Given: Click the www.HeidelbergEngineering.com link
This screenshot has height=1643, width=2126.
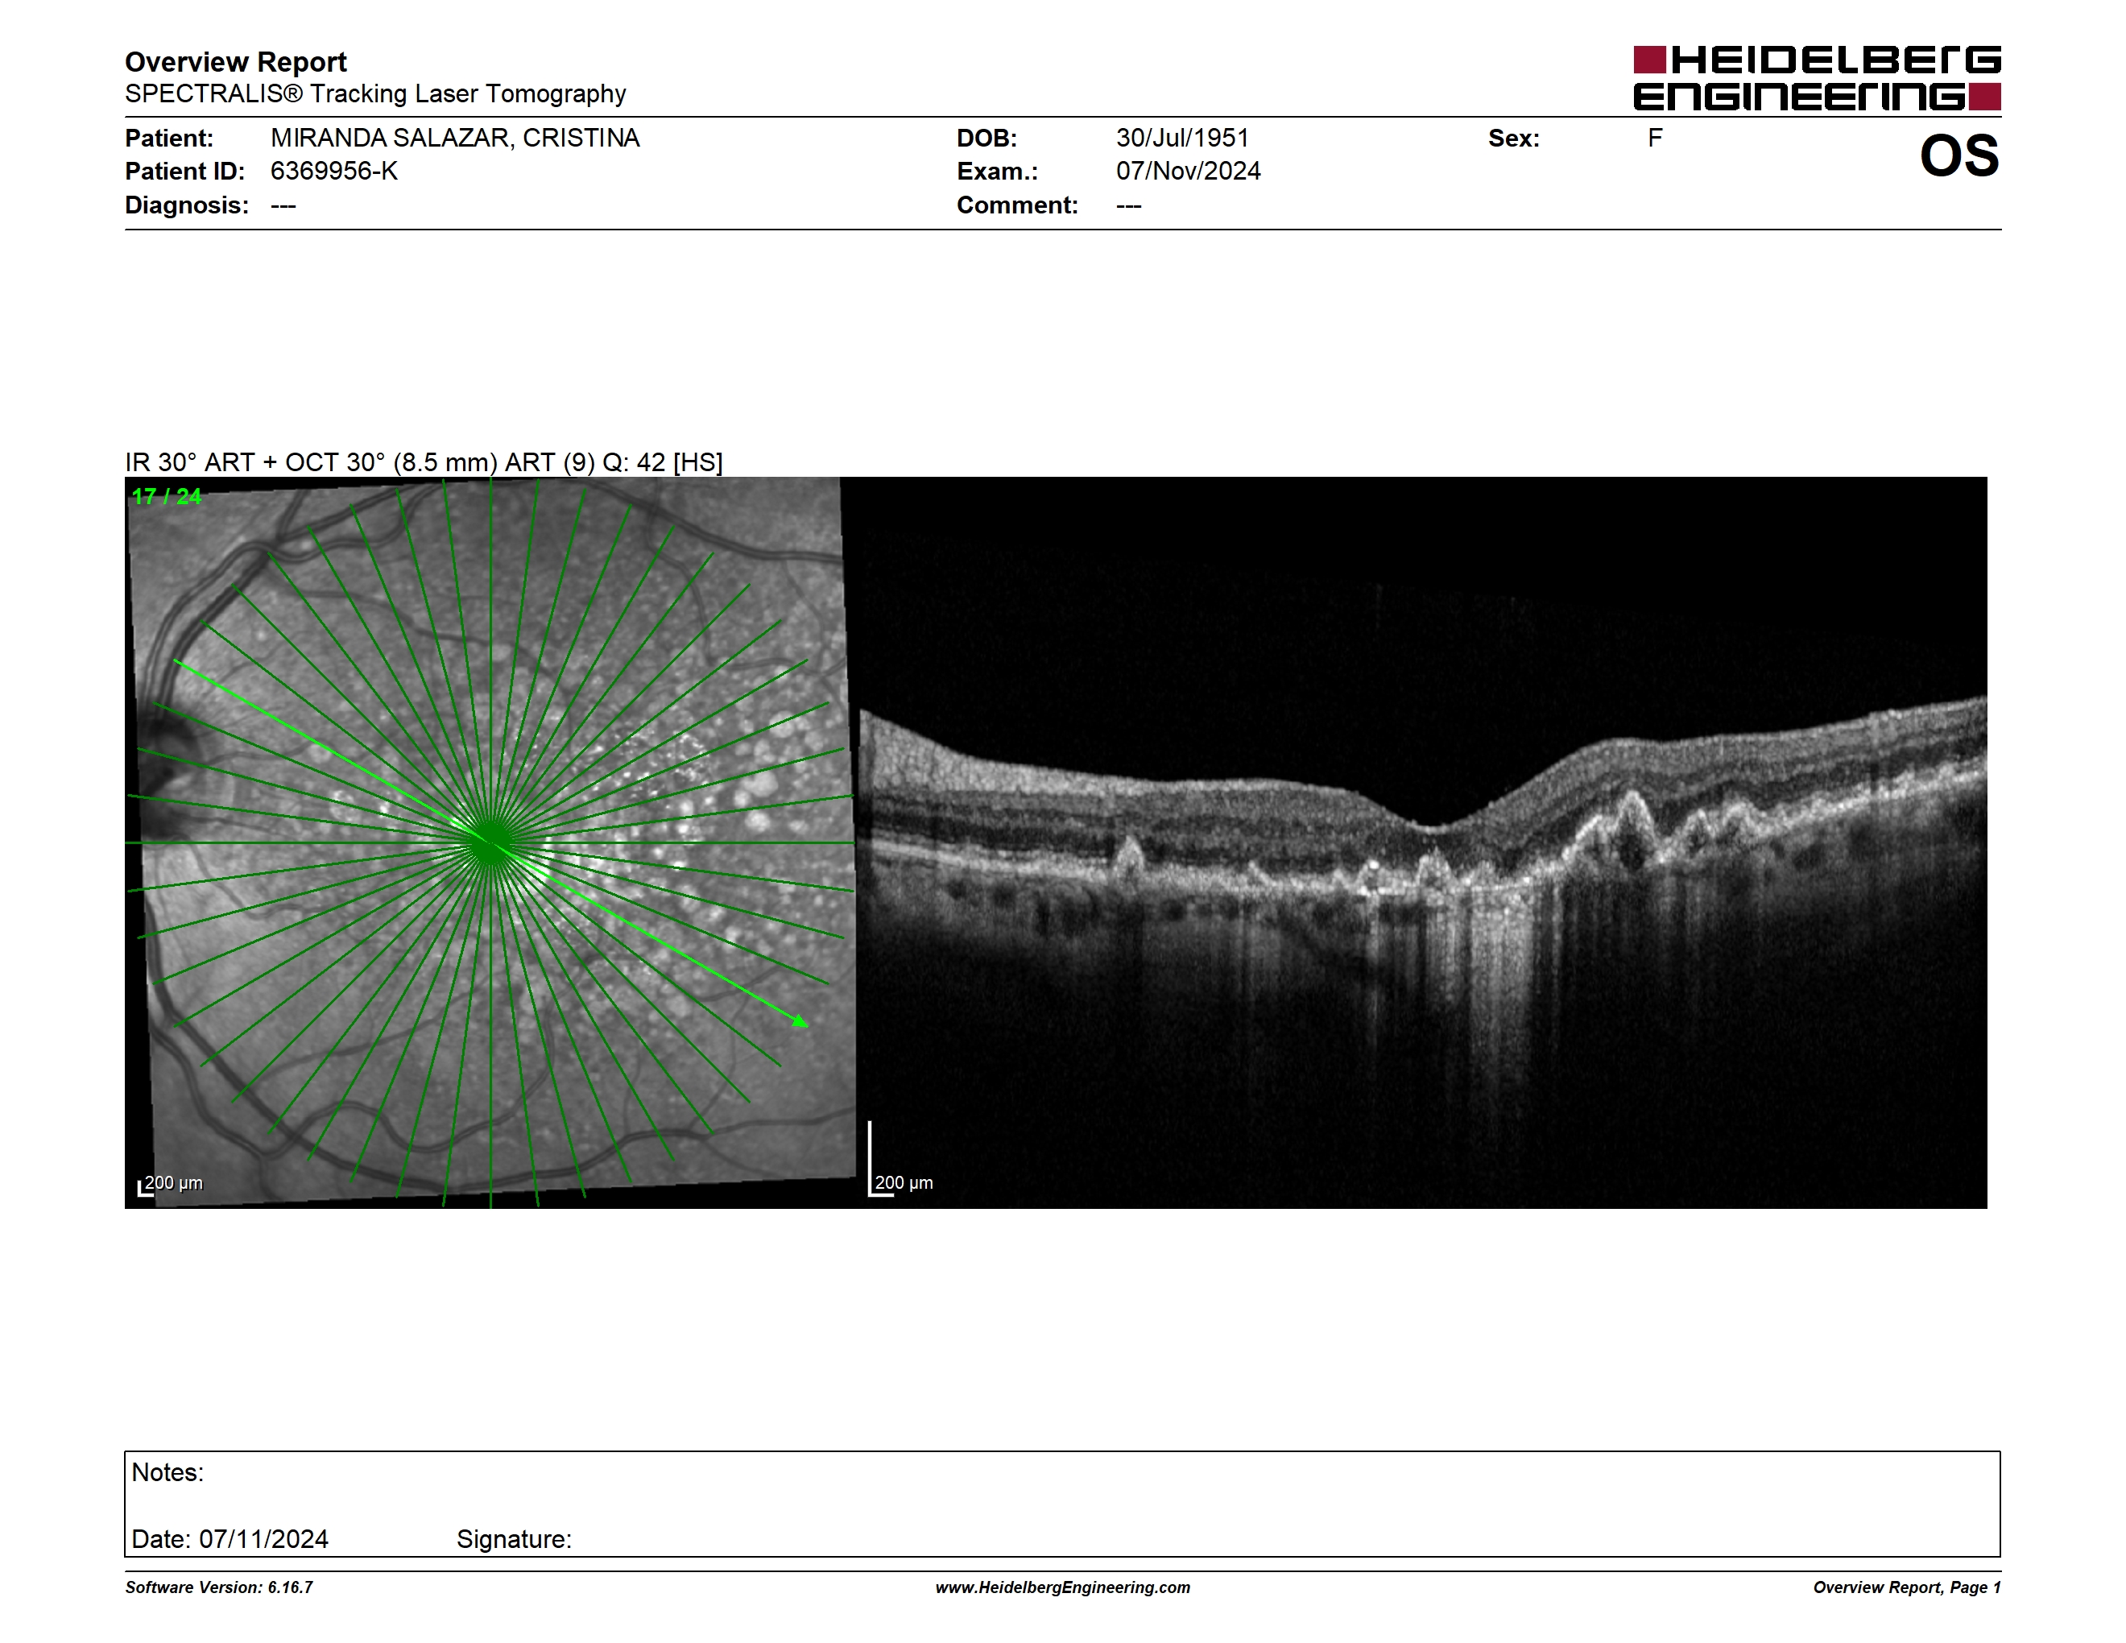Looking at the screenshot, I should click(x=1062, y=1587).
